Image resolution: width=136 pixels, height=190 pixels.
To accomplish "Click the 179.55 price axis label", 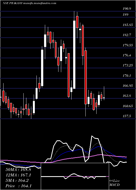I will pos(128,45).
